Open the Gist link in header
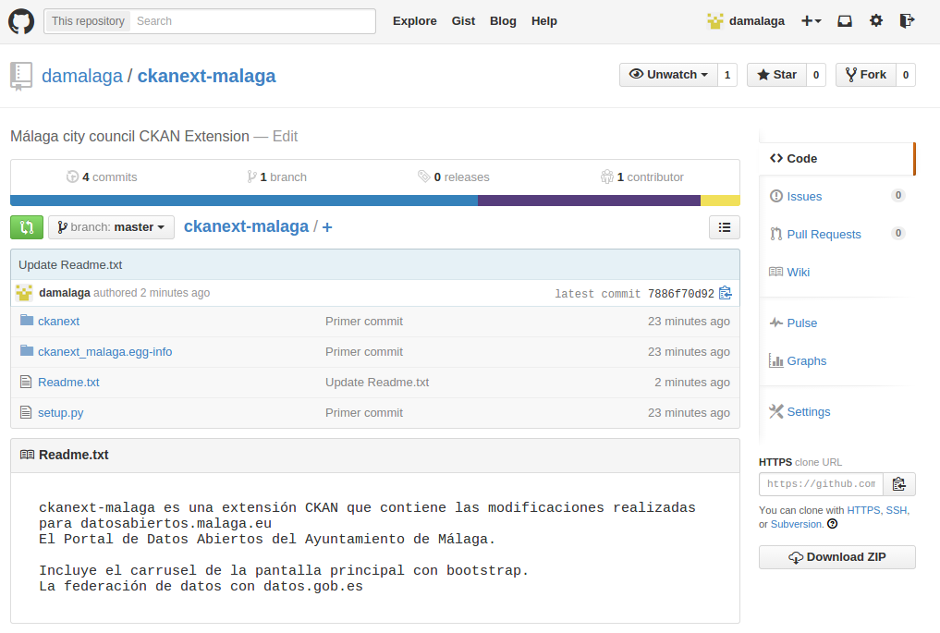The image size is (940, 633). [x=463, y=21]
